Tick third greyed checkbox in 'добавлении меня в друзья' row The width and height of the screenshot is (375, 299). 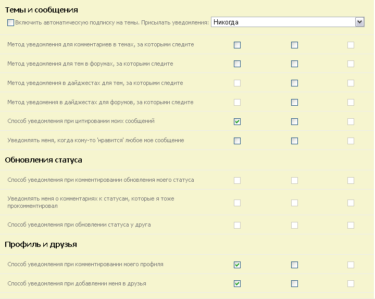click(x=351, y=284)
